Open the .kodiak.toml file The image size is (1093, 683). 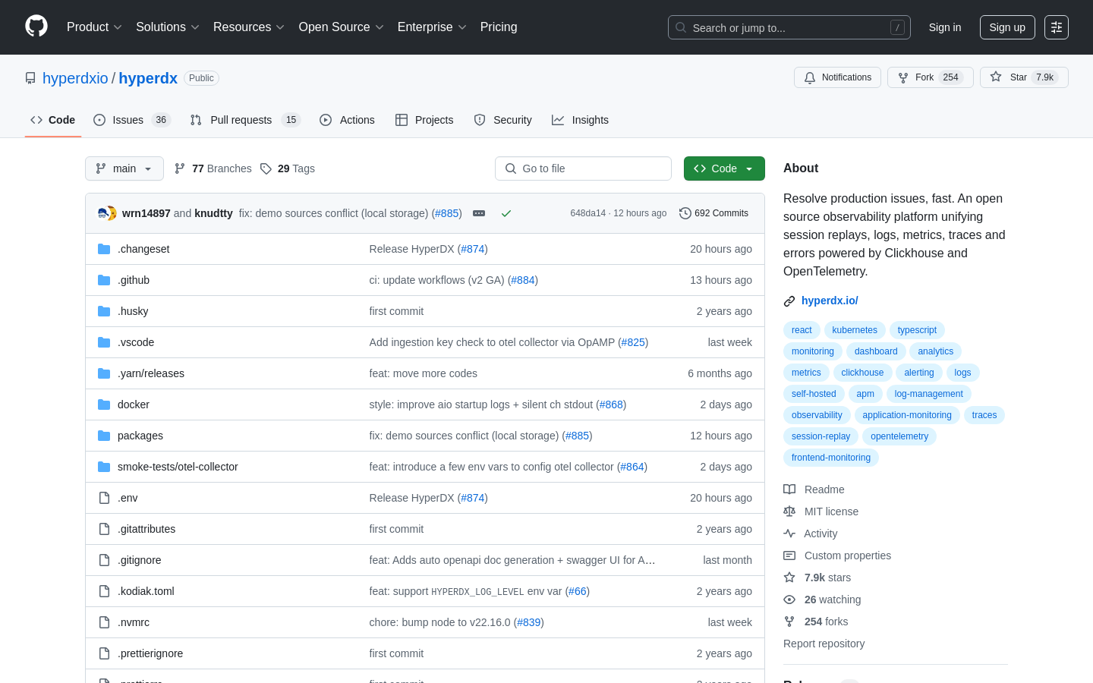(x=146, y=591)
